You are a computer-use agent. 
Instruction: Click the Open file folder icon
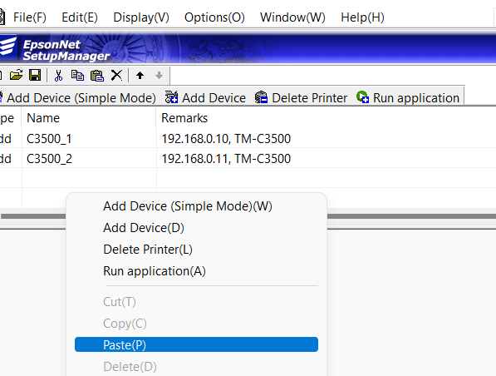[x=16, y=76]
